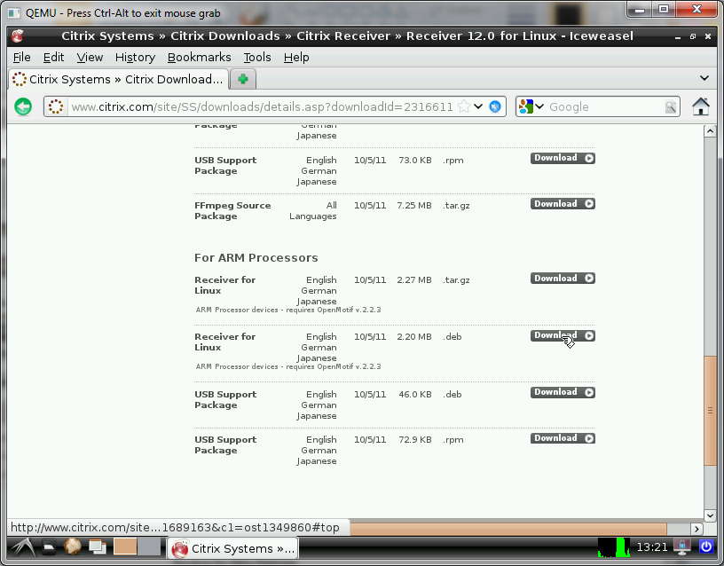Viewport: 724px width, 566px height.
Task: Download the FFmpeg Source Package
Action: tap(563, 203)
